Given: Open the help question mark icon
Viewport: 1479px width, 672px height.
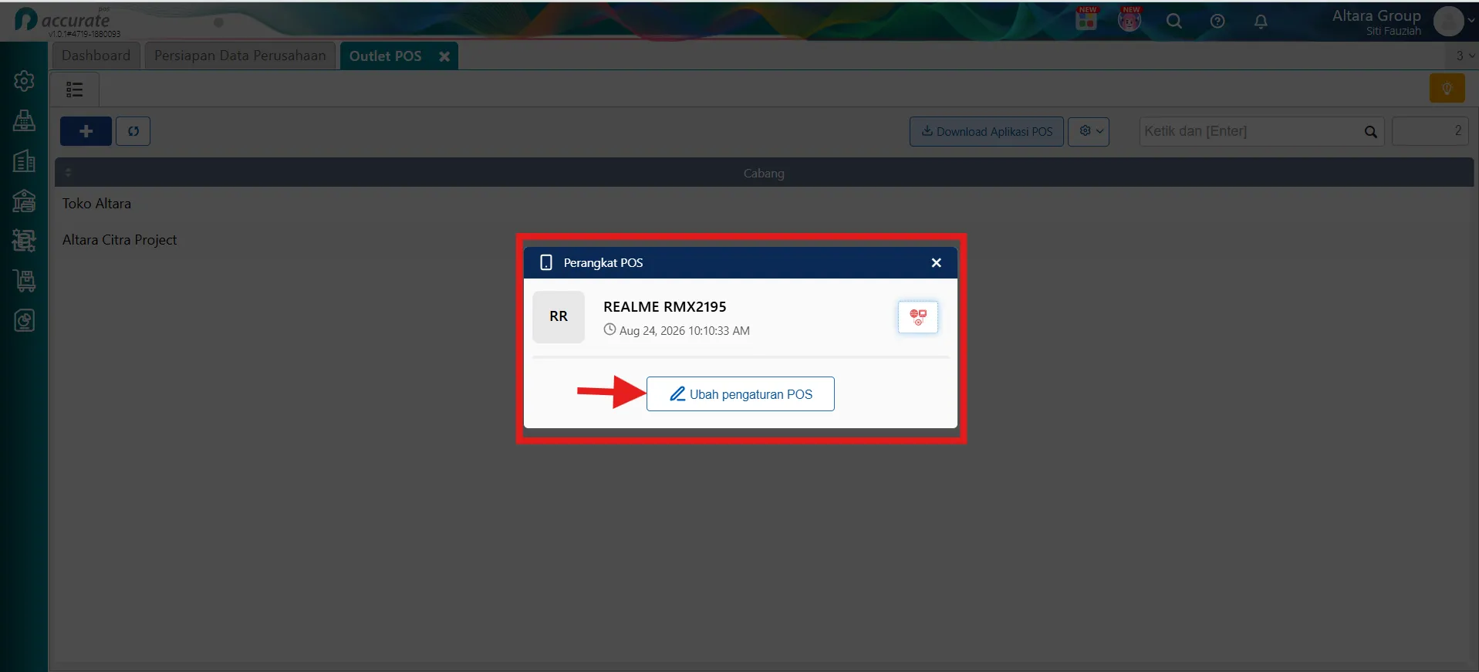Looking at the screenshot, I should pos(1217,22).
